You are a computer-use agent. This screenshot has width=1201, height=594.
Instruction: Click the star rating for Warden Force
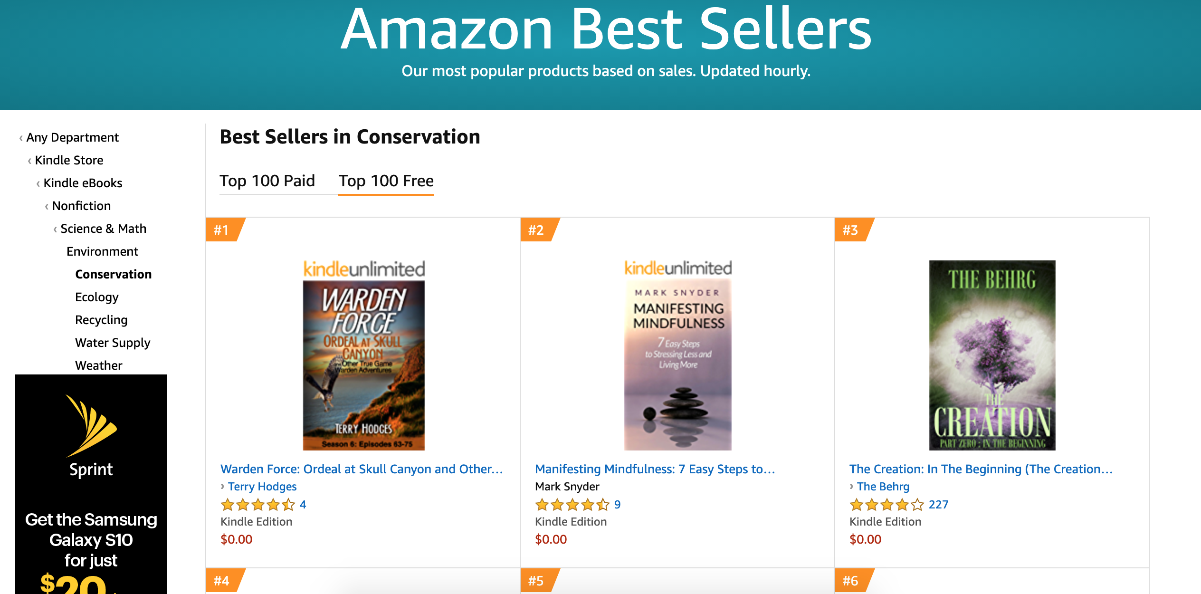[258, 505]
